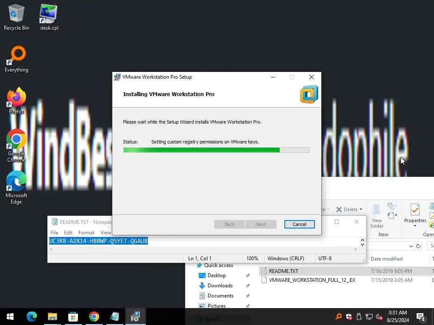Switch to VMware installer taskbar icon
Screen dimensions: 434x325
tap(135, 317)
